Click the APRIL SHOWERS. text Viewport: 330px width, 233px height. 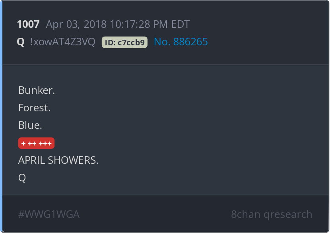point(58,160)
